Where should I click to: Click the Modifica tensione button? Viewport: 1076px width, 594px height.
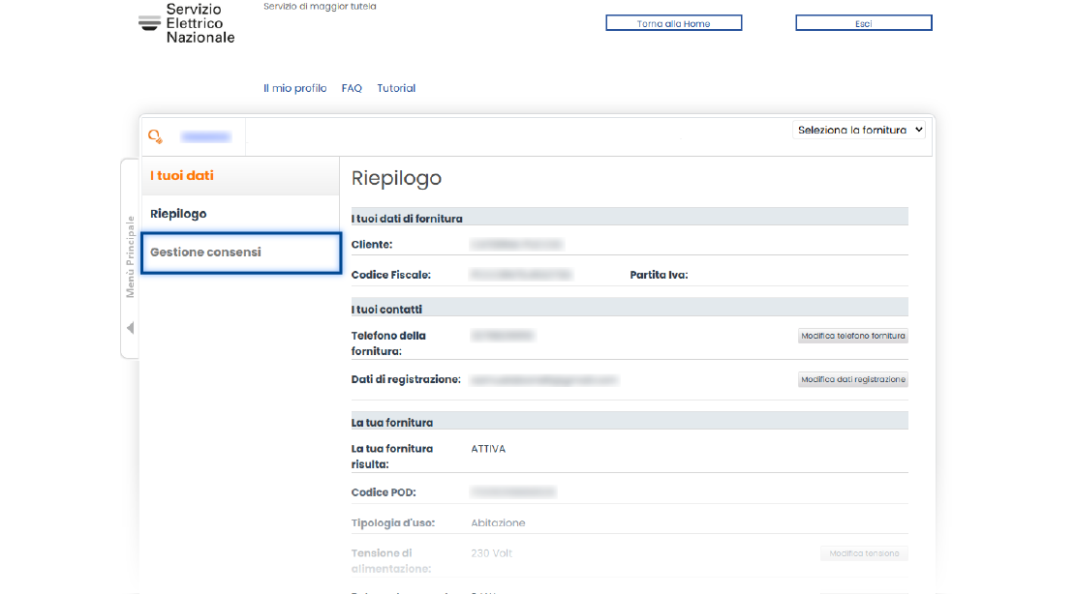coord(864,553)
